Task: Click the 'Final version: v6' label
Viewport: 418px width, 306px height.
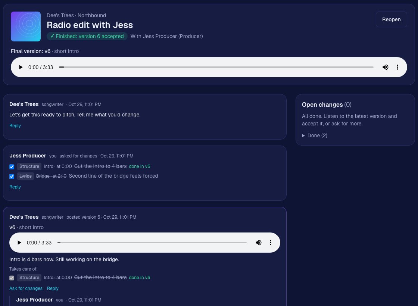Action: click(31, 51)
